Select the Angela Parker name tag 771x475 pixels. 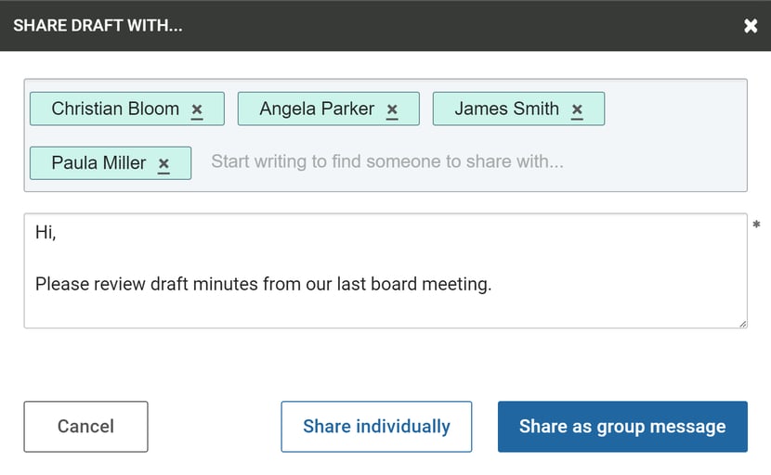pos(317,109)
